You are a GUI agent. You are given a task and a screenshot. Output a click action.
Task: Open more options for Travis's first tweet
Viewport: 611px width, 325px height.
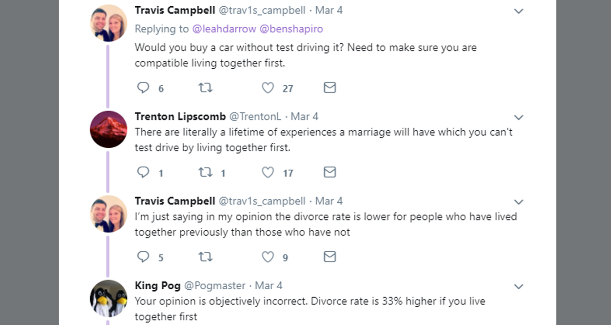518,12
